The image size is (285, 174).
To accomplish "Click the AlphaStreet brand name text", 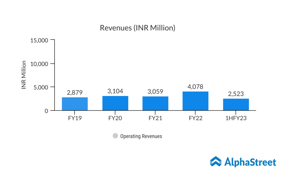I will tap(250, 162).
